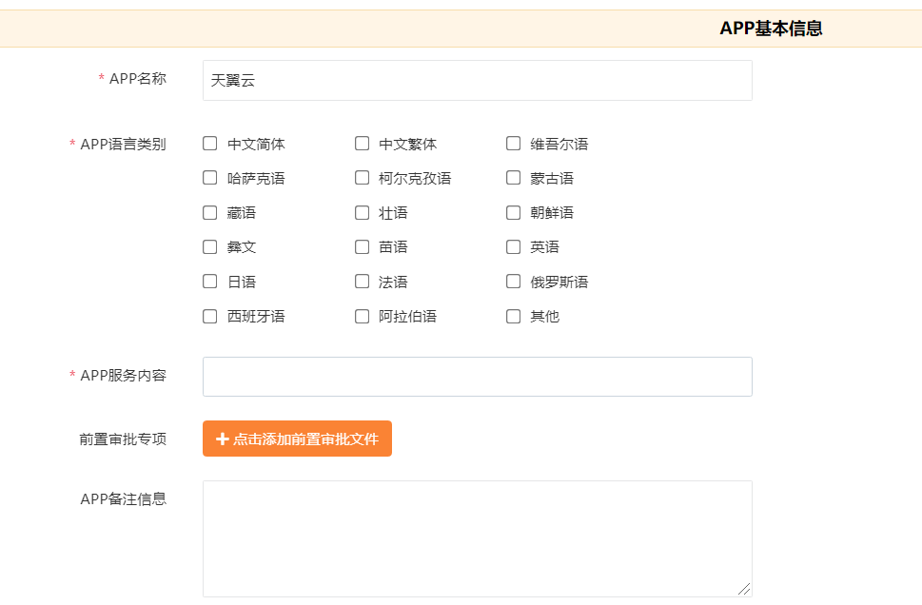This screenshot has height=605, width=922.
Task: Select the 哈萨克语 checkbox
Action: click(x=210, y=178)
